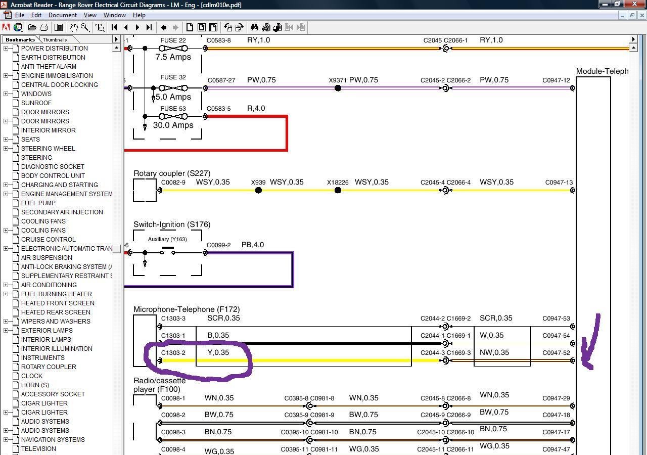Expand the CHARGING AND STARTING bookmark
This screenshot has height=455, width=647.
point(6,185)
